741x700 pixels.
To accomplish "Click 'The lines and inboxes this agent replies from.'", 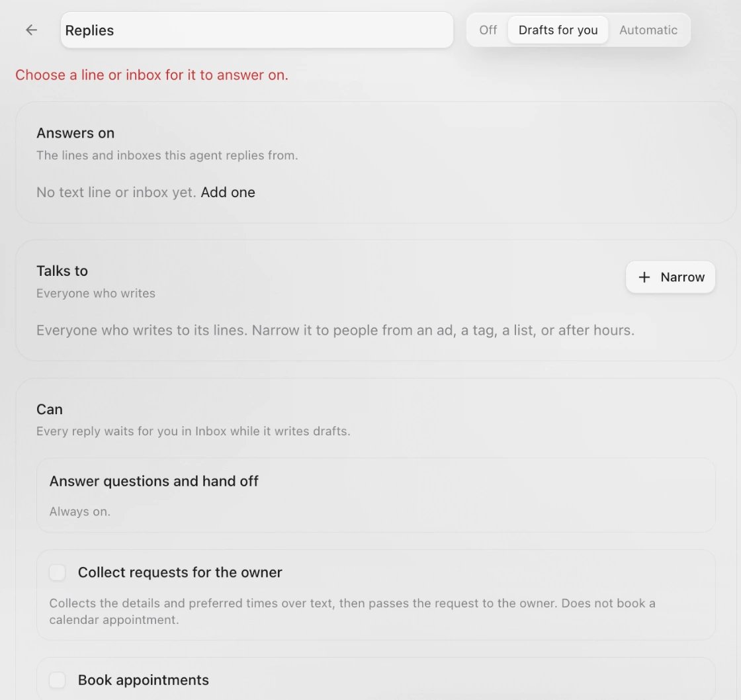I will click(x=167, y=155).
